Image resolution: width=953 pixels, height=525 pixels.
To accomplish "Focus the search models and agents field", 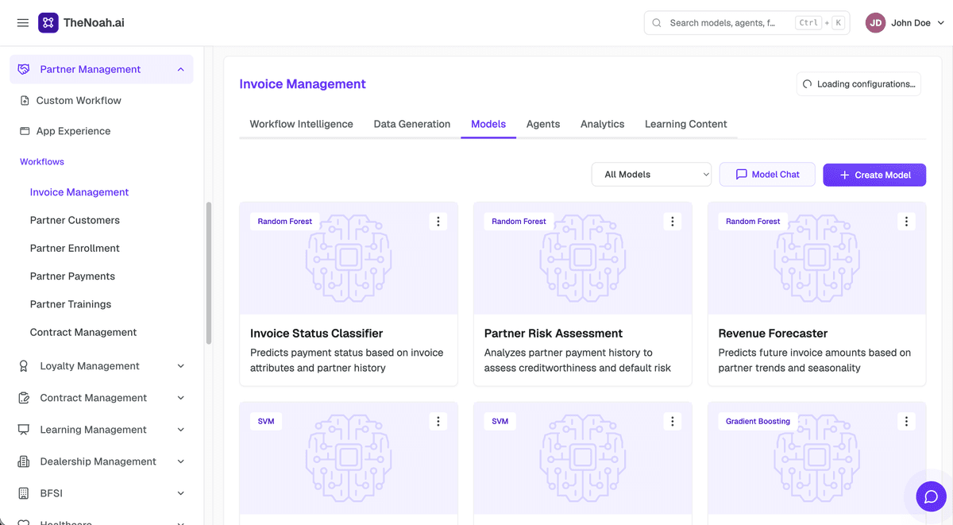I will (x=747, y=23).
